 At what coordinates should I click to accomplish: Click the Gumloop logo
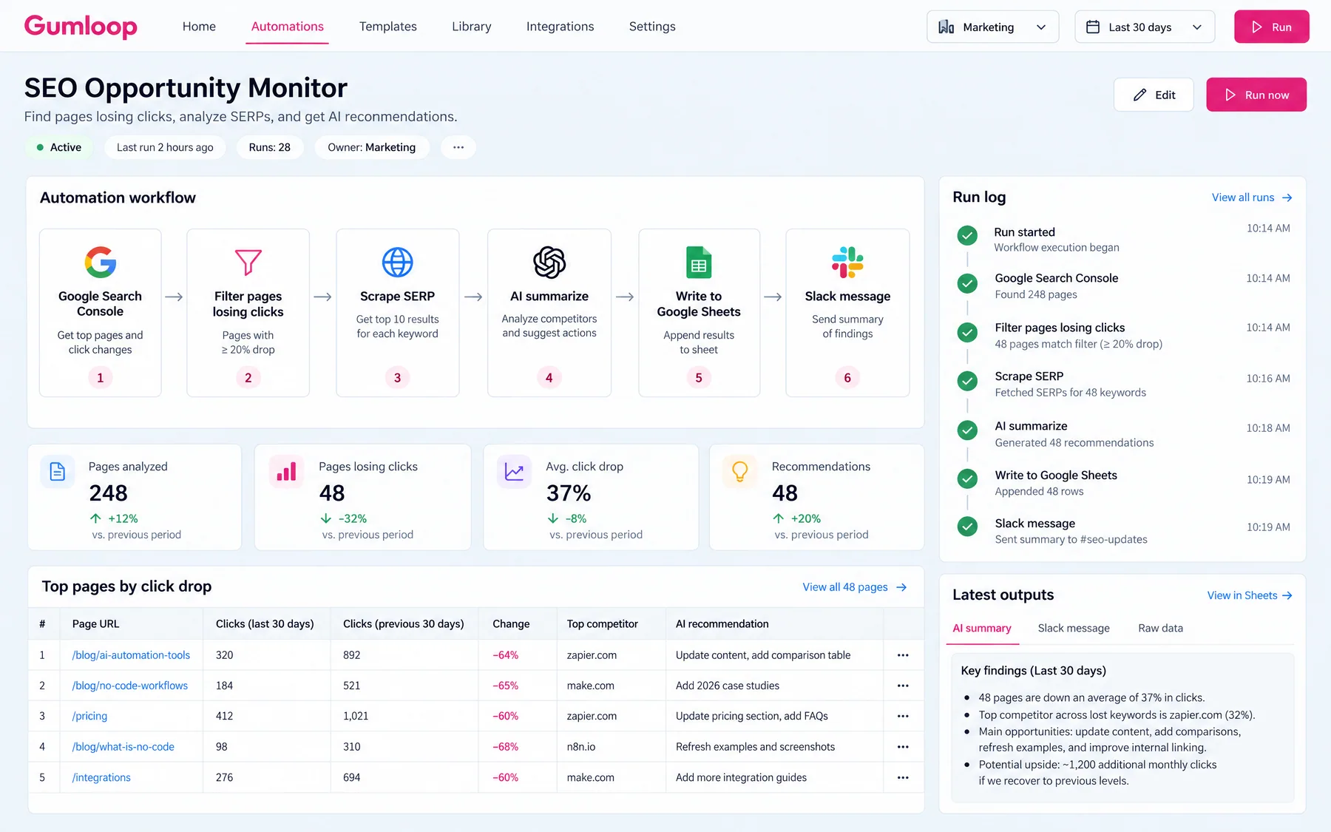tap(81, 27)
